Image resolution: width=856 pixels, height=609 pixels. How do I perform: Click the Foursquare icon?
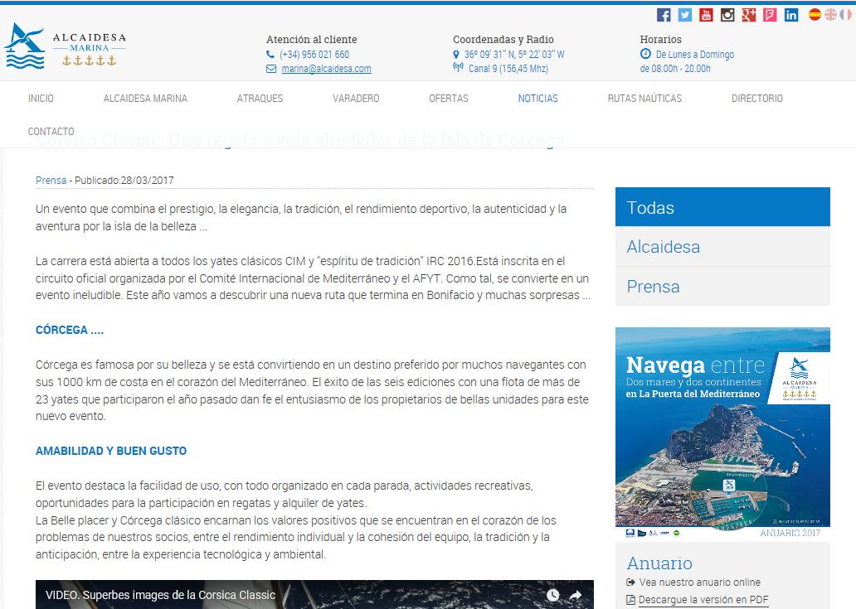771,15
